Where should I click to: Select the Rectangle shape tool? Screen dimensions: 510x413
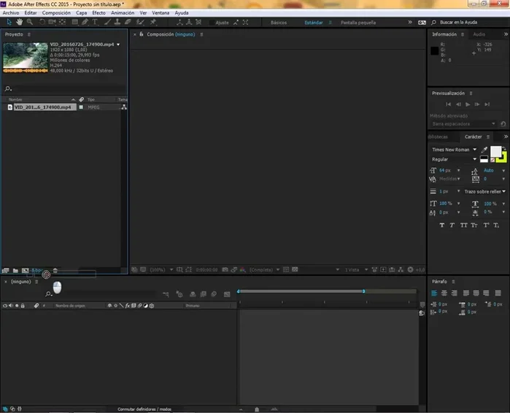click(x=75, y=22)
